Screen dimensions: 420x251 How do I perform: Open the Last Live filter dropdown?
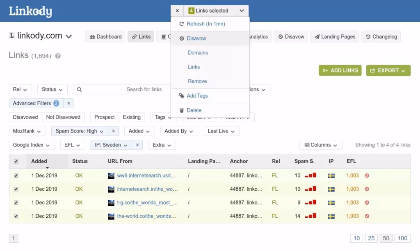[x=221, y=131]
